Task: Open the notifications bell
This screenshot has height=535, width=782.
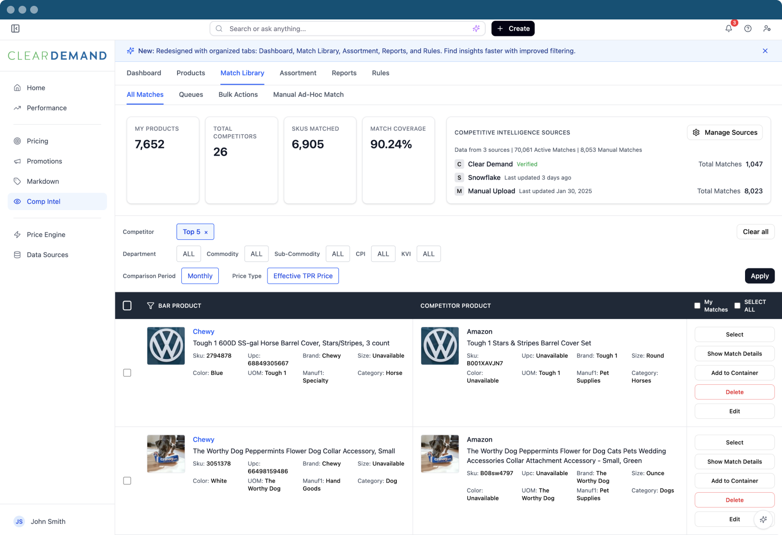Action: coord(729,29)
